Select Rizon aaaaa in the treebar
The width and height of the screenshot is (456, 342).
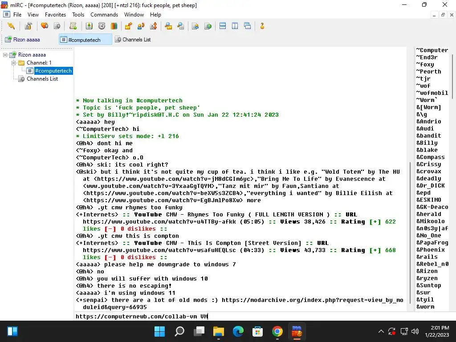[x=32, y=55]
